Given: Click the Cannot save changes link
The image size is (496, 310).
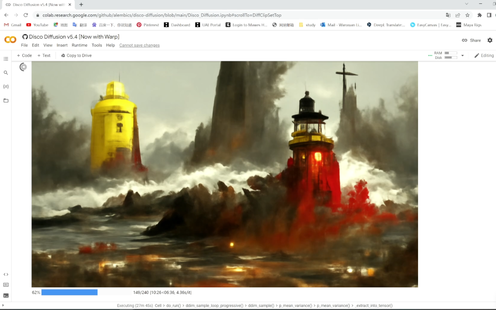Looking at the screenshot, I should pos(139,45).
